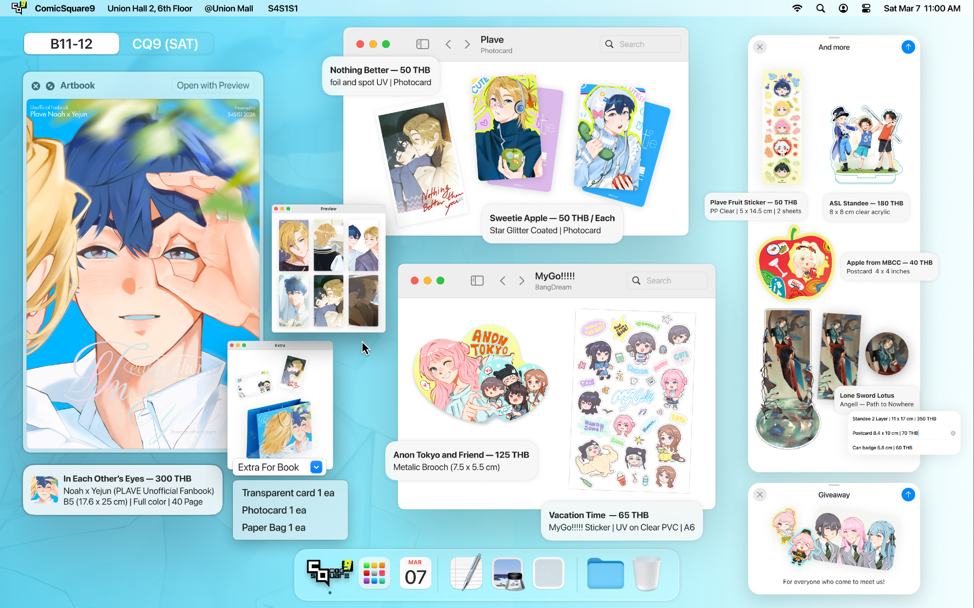Open Control Center in the menu bar
Image resolution: width=974 pixels, height=608 pixels.
(866, 8)
